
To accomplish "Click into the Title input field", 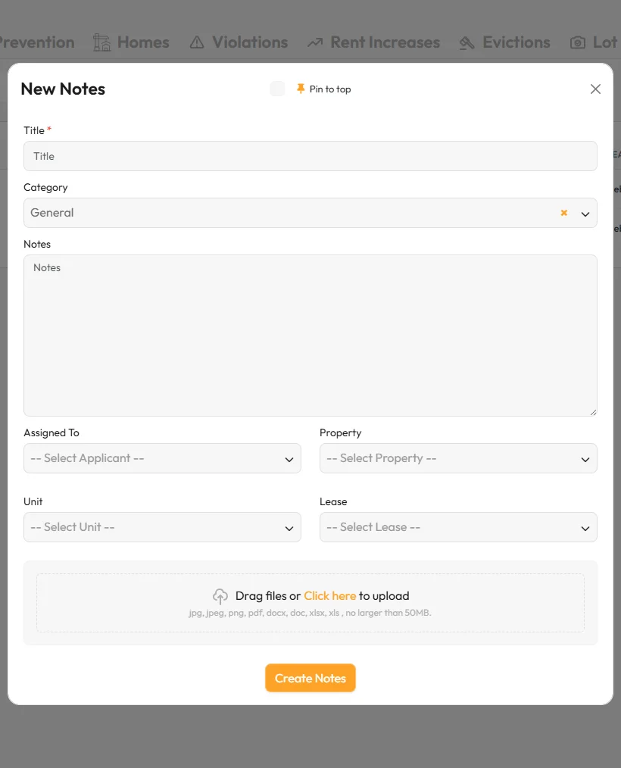I will pyautogui.click(x=310, y=156).
